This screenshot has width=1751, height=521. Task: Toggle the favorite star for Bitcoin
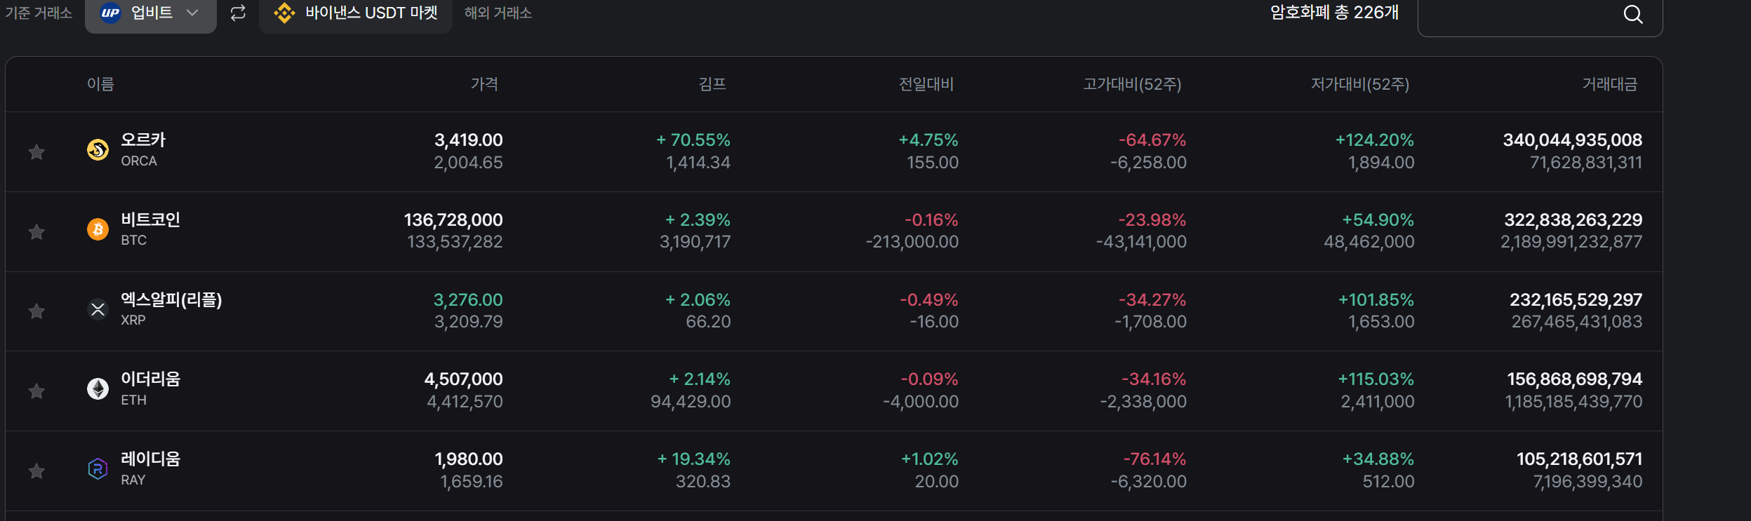click(x=36, y=231)
